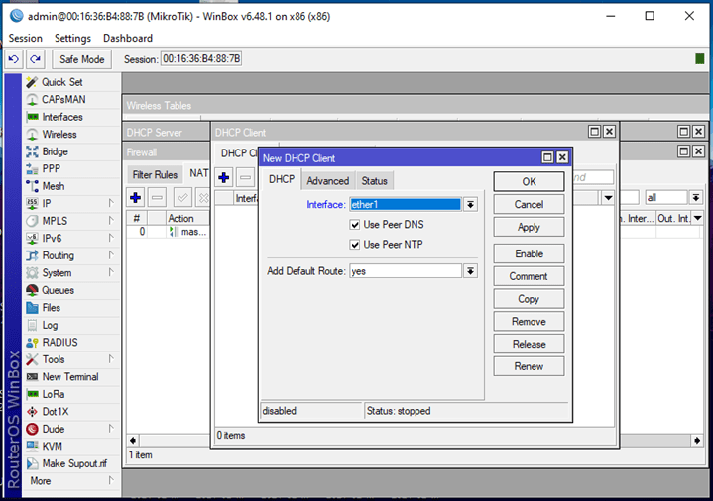
Task: Launch New Terminal from sidebar
Action: (x=70, y=377)
